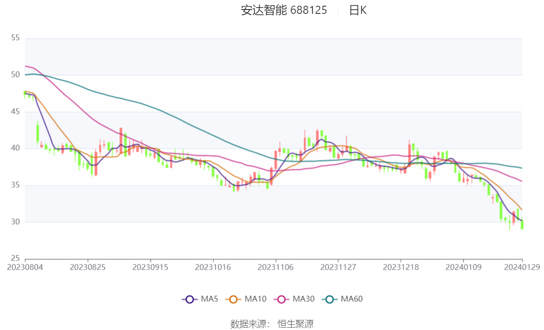Click the x-axis date 20231016
This screenshot has height=330, width=544.
point(213,267)
